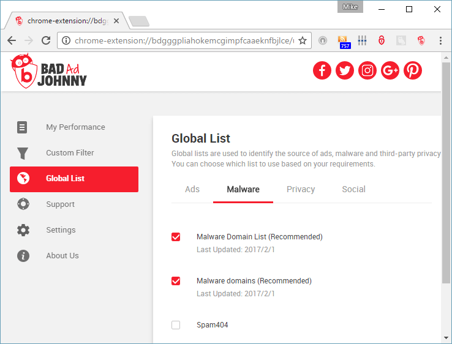Viewport: 452px width, 344px height.
Task: Click the faded ghost extension icon
Action: pyautogui.click(x=401, y=40)
